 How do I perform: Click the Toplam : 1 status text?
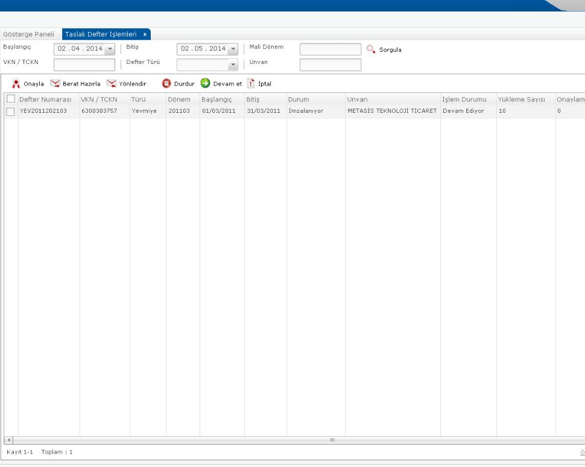click(x=57, y=452)
